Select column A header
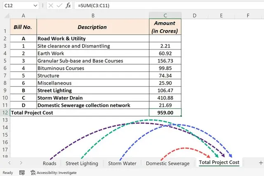Viewport: 264px width, 176px height. click(x=24, y=16)
